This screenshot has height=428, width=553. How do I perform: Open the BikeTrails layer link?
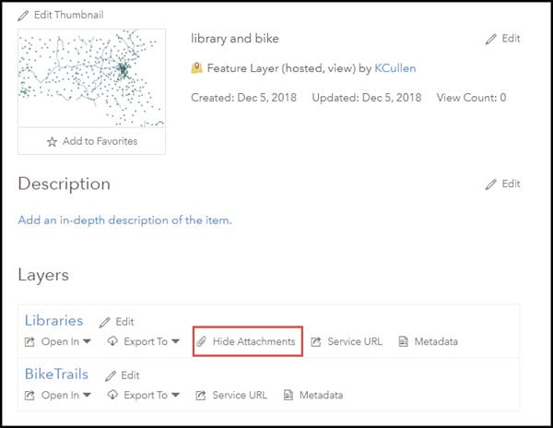[56, 374]
